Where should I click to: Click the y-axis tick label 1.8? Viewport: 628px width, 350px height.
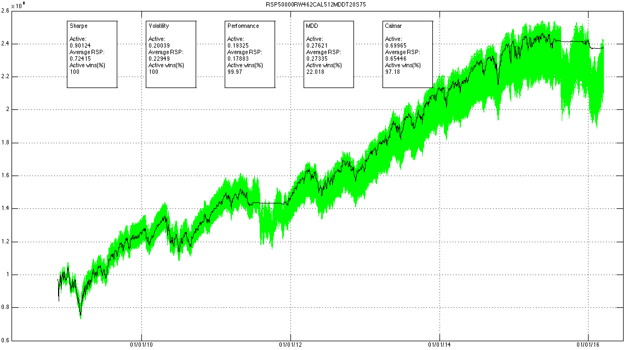coord(5,143)
